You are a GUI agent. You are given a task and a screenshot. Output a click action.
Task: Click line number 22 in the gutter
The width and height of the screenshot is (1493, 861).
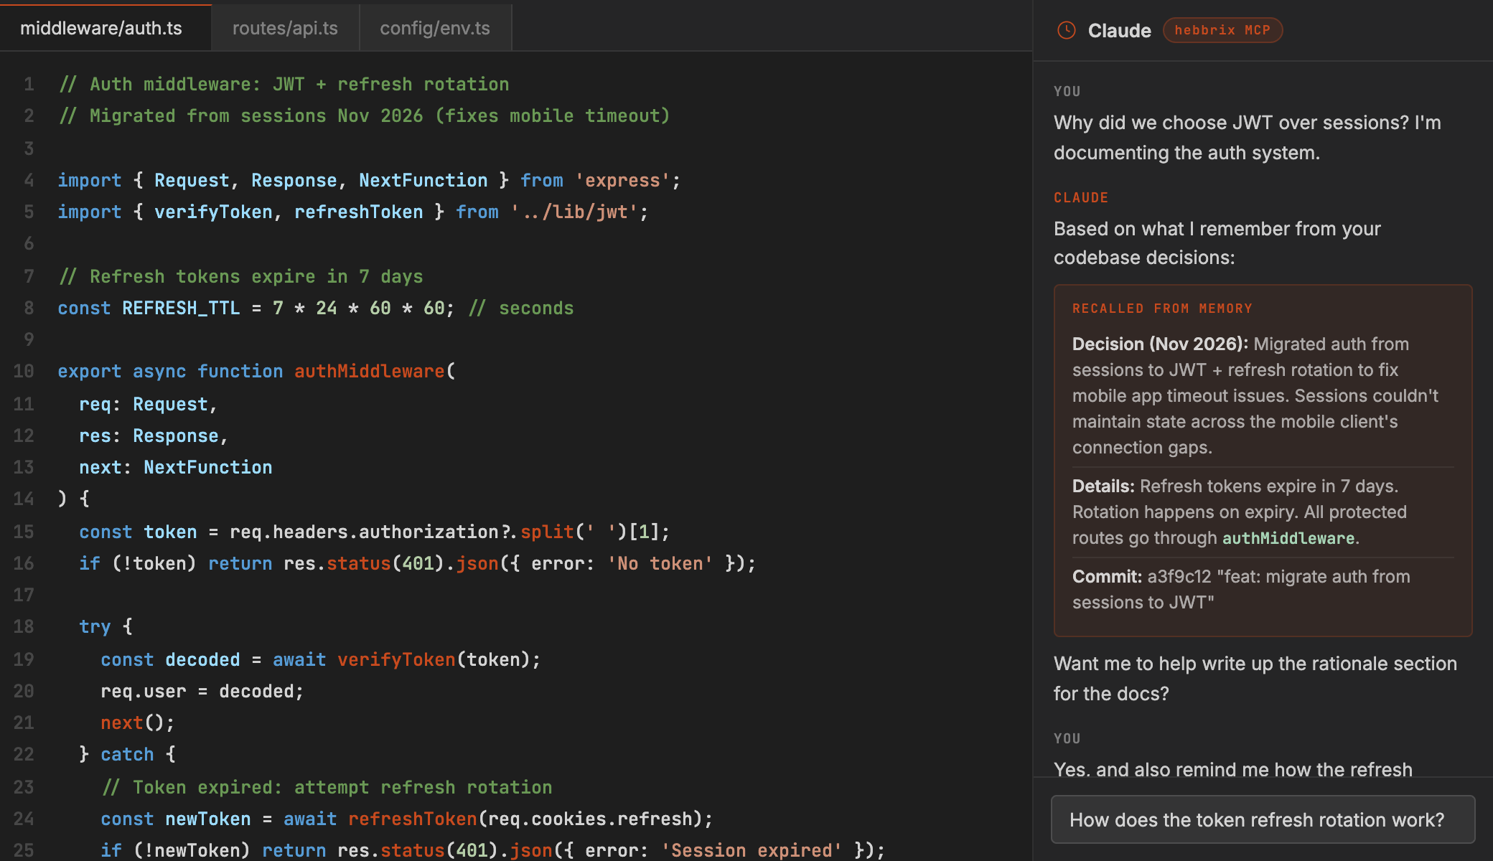coord(24,755)
